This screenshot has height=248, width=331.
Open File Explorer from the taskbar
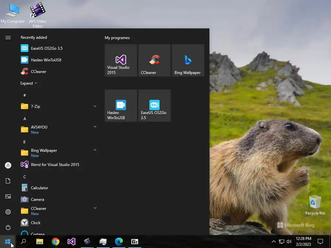point(39,242)
